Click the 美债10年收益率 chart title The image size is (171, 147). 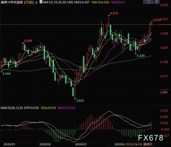(x=12, y=2)
